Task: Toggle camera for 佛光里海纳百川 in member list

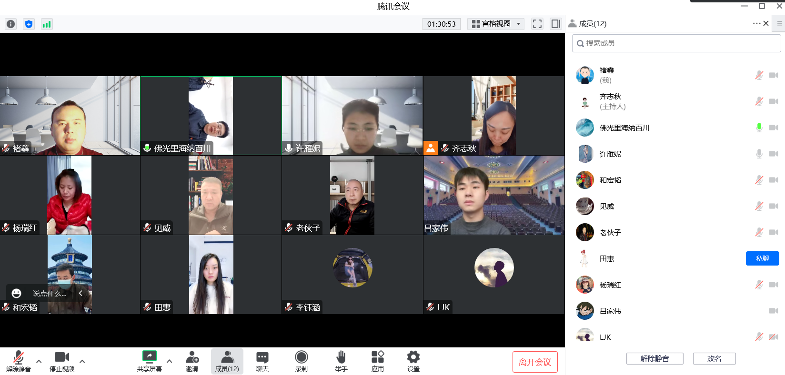Action: pos(774,128)
